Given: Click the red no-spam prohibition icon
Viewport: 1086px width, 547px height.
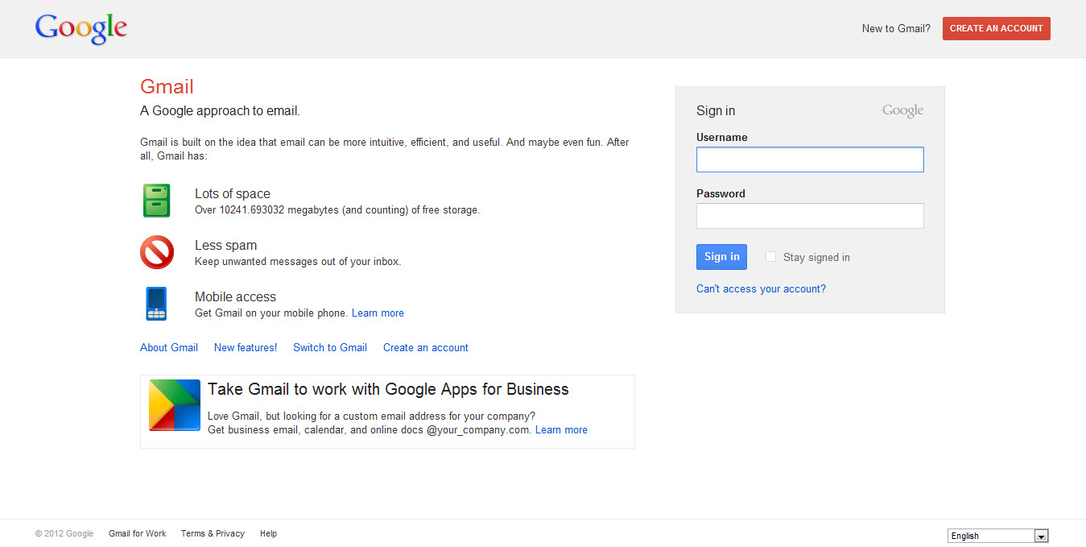Looking at the screenshot, I should tap(157, 252).
